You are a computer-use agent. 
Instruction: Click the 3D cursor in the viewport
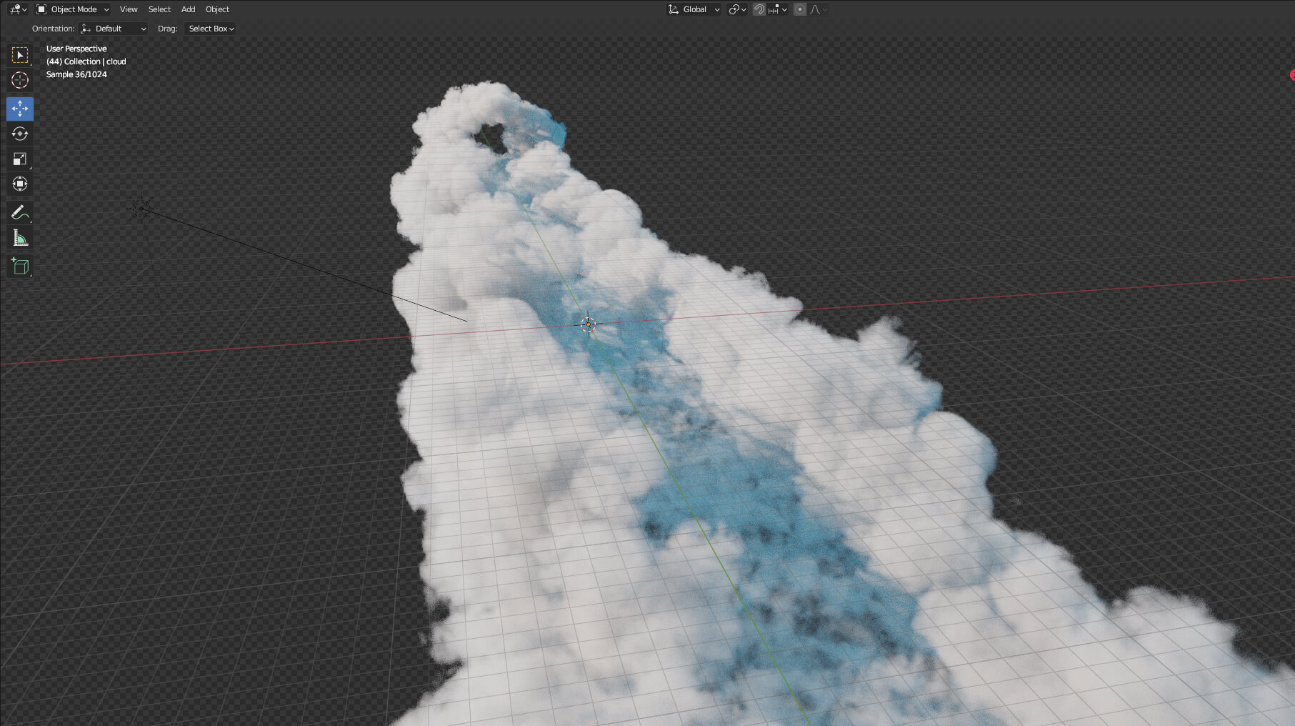pos(588,325)
